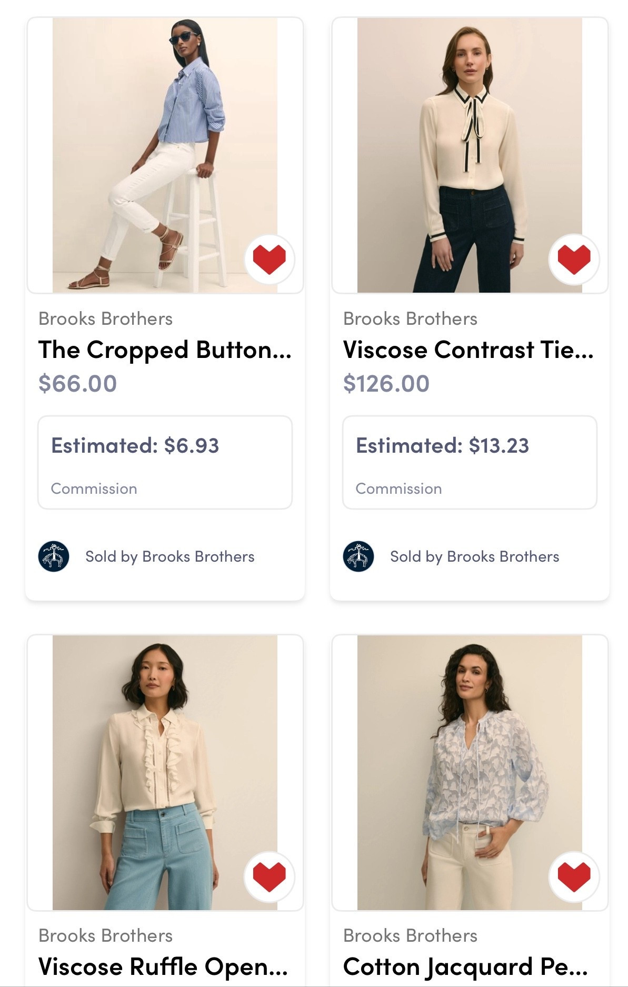
Task: Tap Brooks Brothers logo under Cropped Button shirt
Action: (54, 556)
